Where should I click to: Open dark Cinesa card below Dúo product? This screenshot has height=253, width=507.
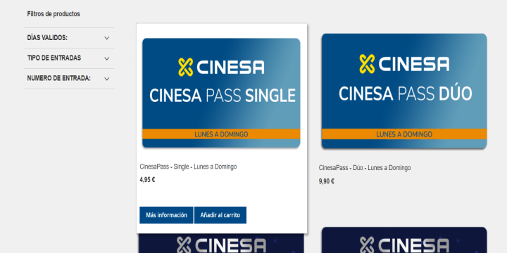click(404, 240)
